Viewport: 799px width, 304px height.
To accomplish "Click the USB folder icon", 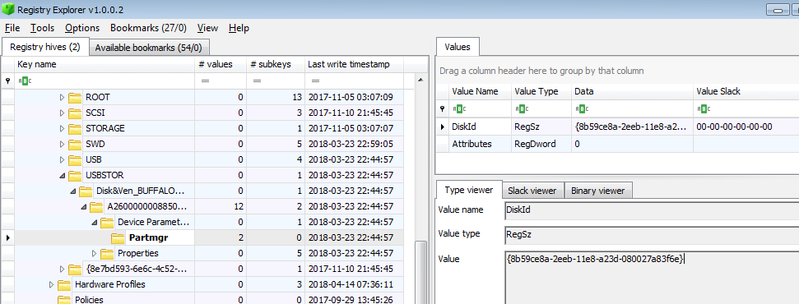I will (75, 160).
